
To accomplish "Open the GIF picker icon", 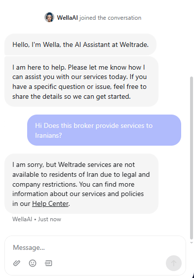I will coord(48,263).
